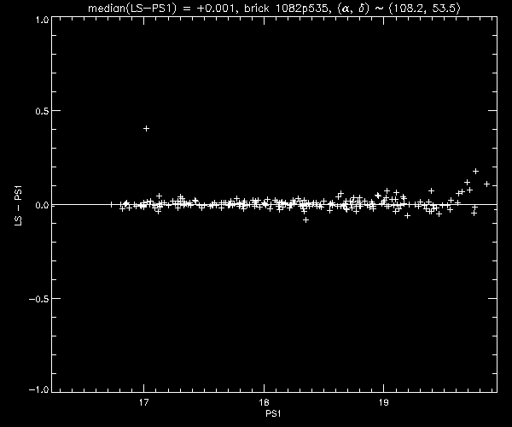Click the y-axis tick label '0.0'

[42, 205]
